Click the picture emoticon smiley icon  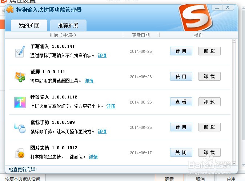tap(20, 153)
